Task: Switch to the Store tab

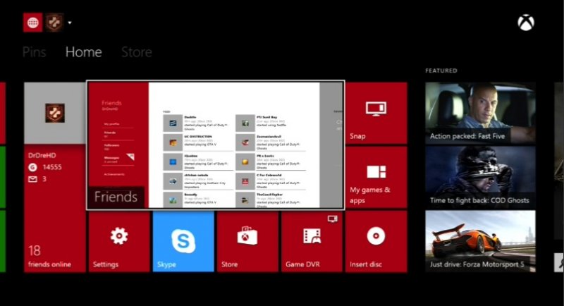Action: (x=136, y=52)
